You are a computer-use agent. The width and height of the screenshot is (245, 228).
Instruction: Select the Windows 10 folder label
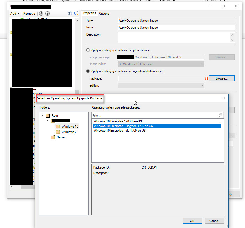tap(70, 126)
